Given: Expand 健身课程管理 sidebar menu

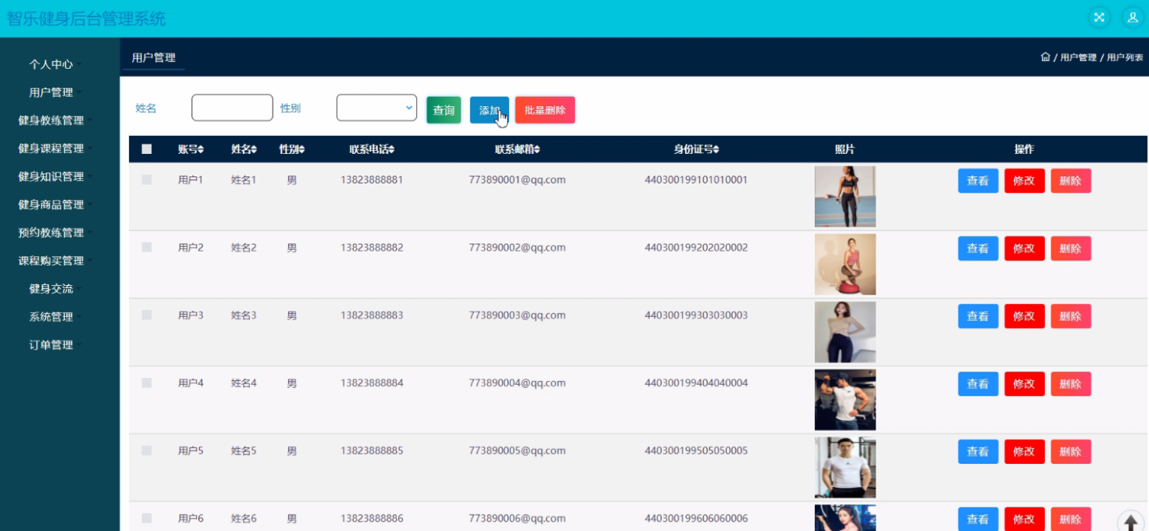Looking at the screenshot, I should (55, 148).
